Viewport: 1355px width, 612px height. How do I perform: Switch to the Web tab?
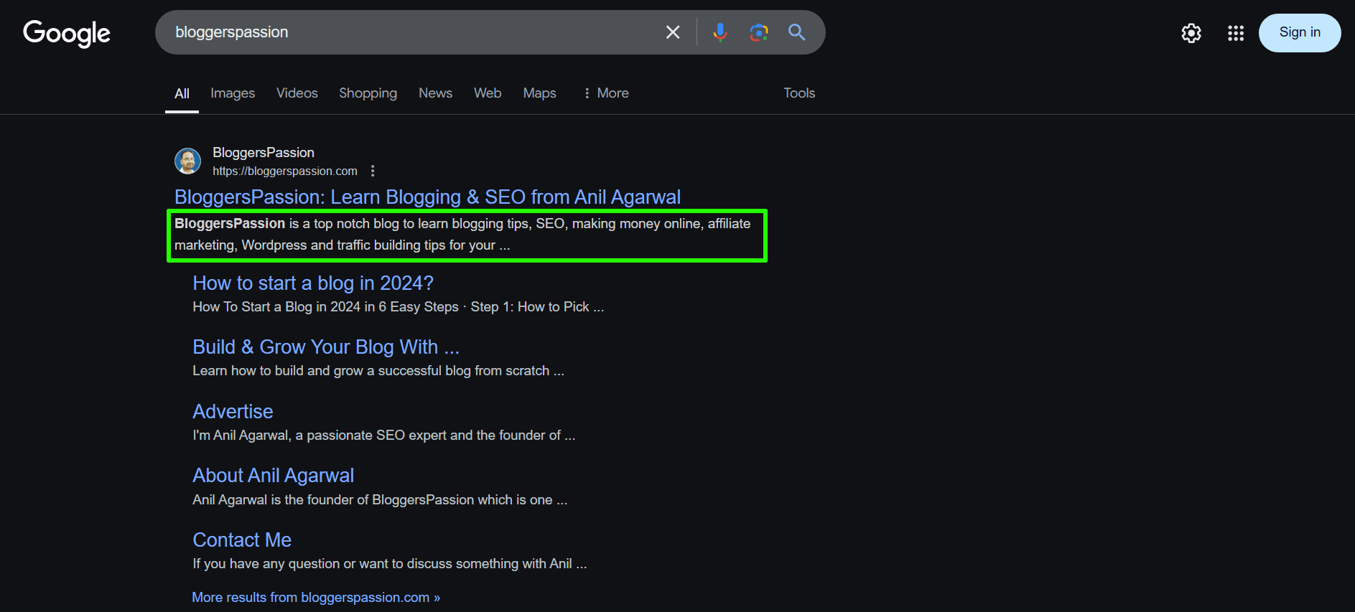click(488, 93)
